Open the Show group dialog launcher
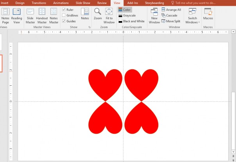Screen dimensions: 236x162 [x=89, y=27]
